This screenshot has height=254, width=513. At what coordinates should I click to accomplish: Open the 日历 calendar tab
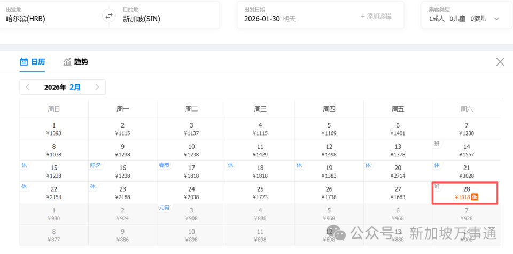click(32, 62)
